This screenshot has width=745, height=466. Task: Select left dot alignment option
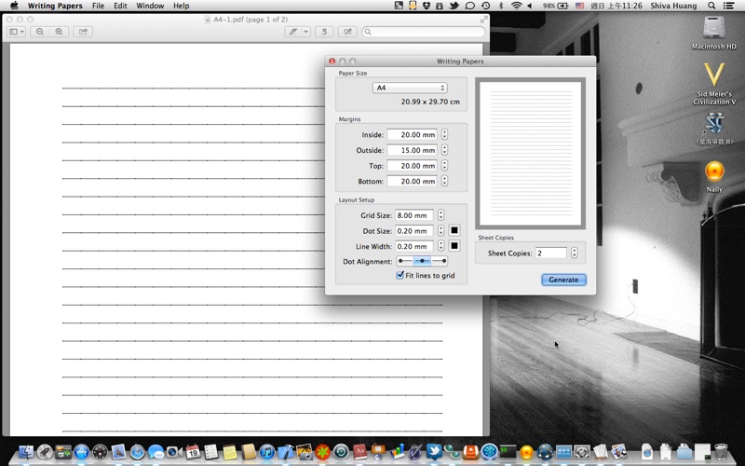tap(405, 261)
